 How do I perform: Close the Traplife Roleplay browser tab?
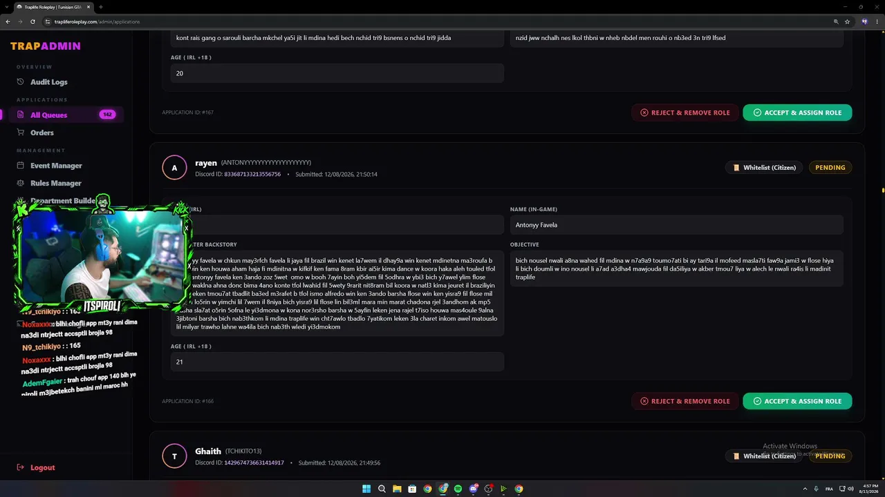click(x=88, y=7)
